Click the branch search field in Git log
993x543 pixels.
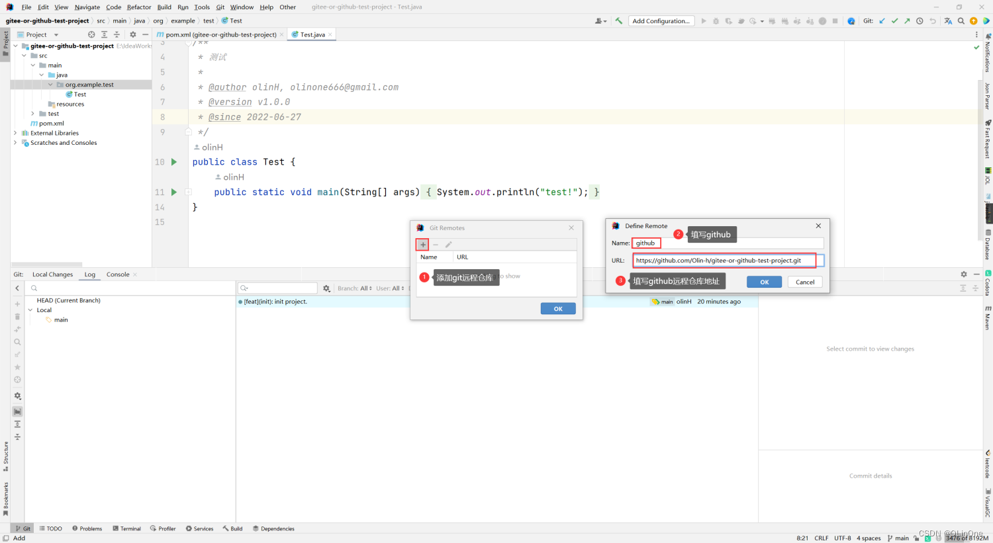[x=130, y=288]
